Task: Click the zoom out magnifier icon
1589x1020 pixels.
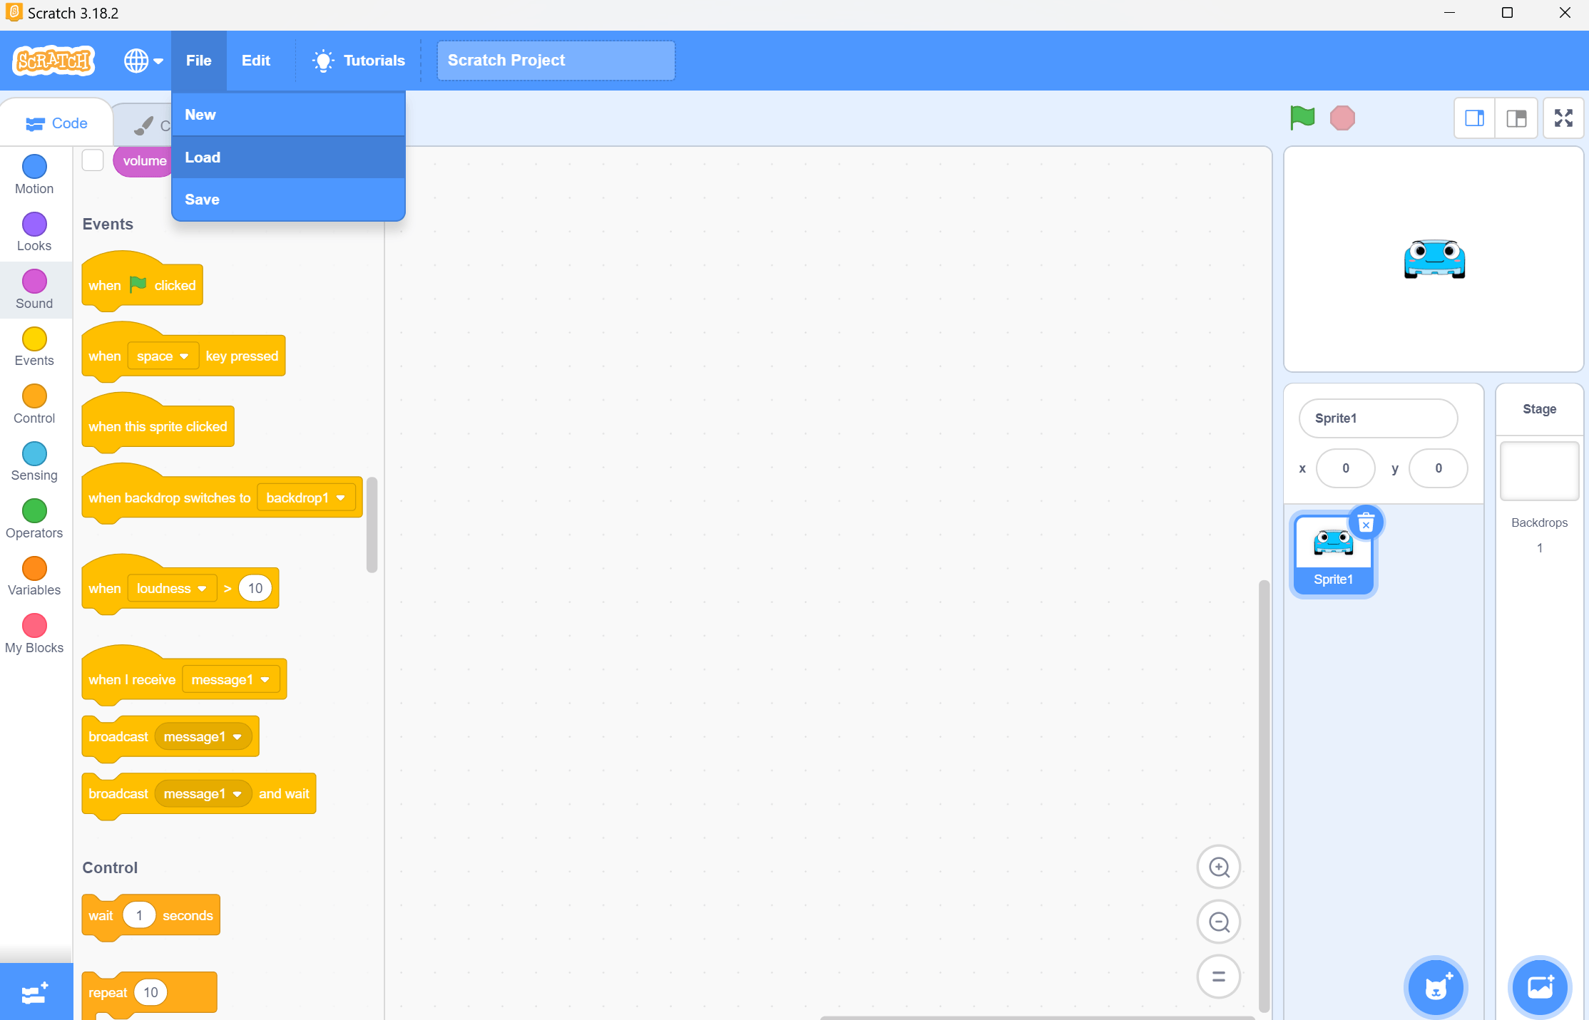Action: coord(1219,922)
